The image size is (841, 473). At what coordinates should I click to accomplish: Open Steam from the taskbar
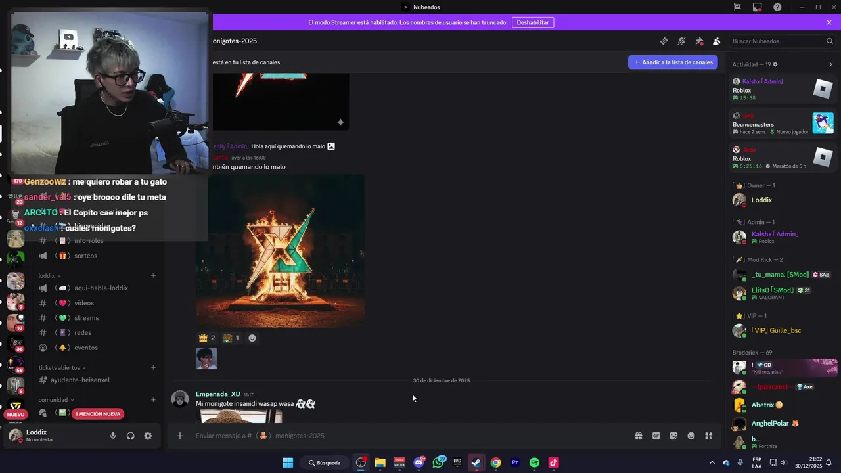click(x=476, y=462)
